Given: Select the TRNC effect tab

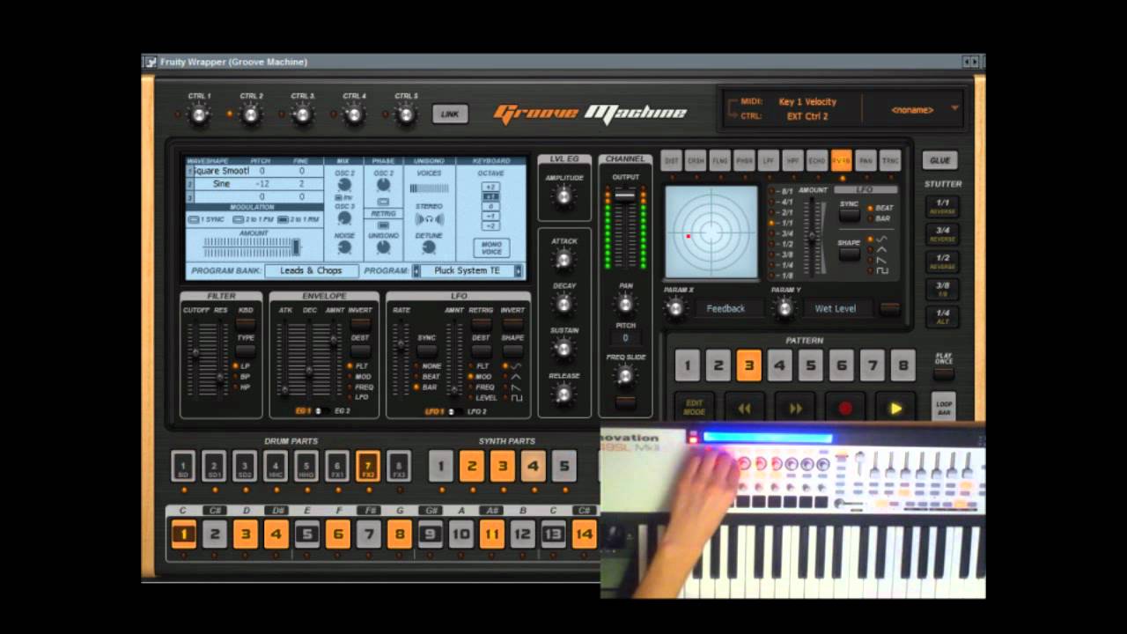Looking at the screenshot, I should point(890,160).
